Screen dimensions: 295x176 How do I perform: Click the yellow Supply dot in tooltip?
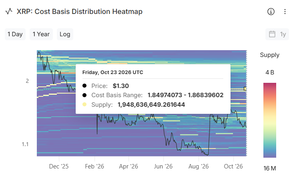click(84, 104)
